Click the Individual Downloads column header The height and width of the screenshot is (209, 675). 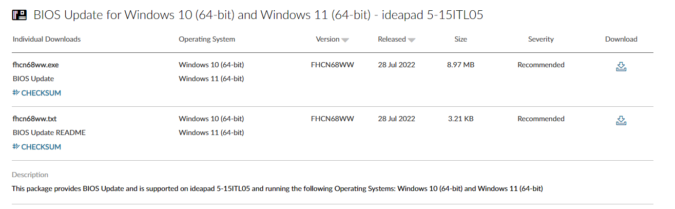tap(47, 39)
